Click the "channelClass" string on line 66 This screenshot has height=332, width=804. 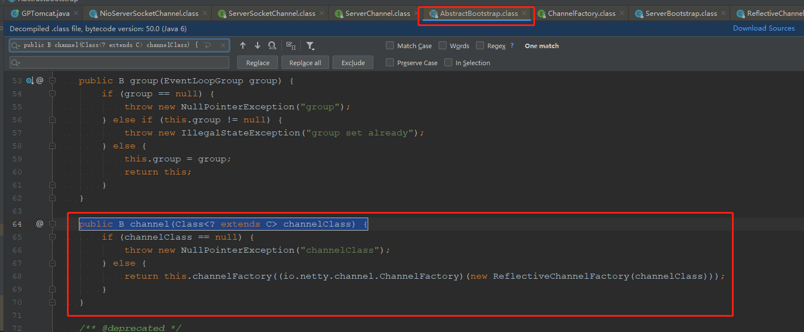pos(340,250)
